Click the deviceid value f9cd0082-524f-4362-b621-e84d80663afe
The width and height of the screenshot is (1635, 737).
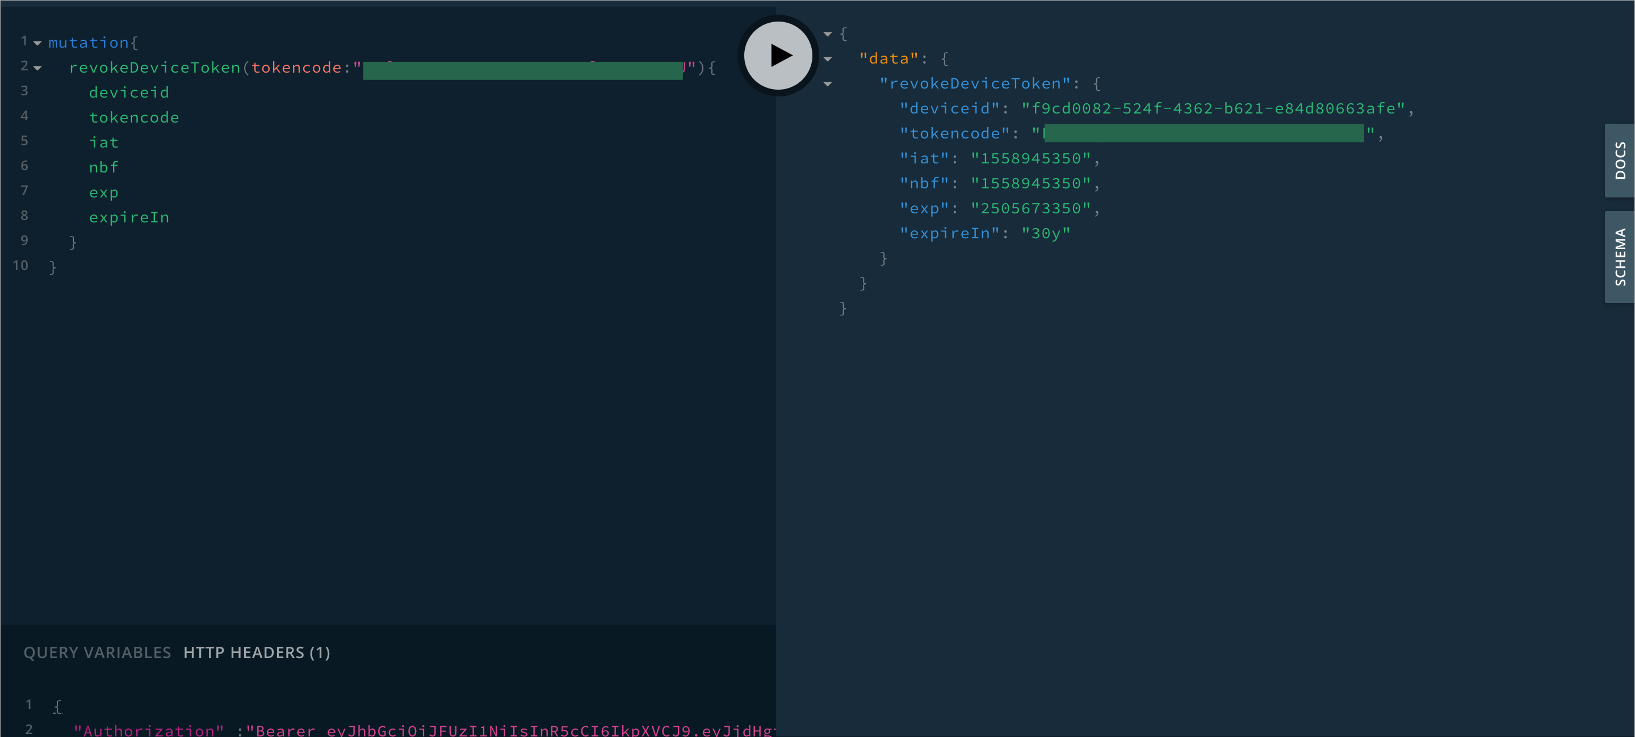(x=1214, y=108)
